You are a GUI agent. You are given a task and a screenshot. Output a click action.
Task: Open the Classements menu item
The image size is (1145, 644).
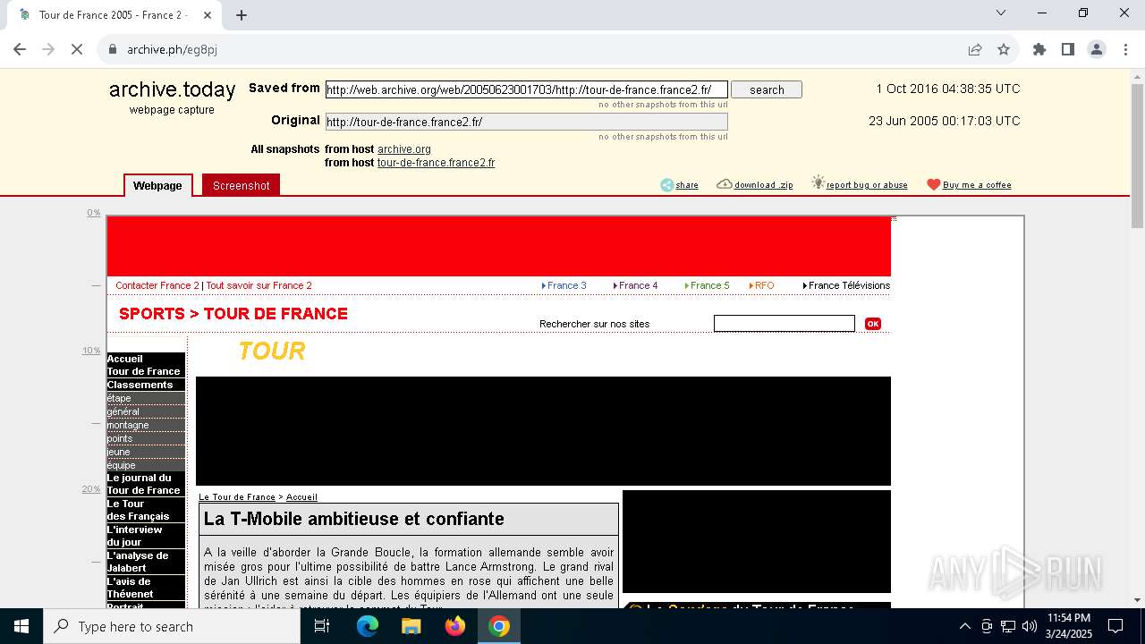click(x=146, y=385)
